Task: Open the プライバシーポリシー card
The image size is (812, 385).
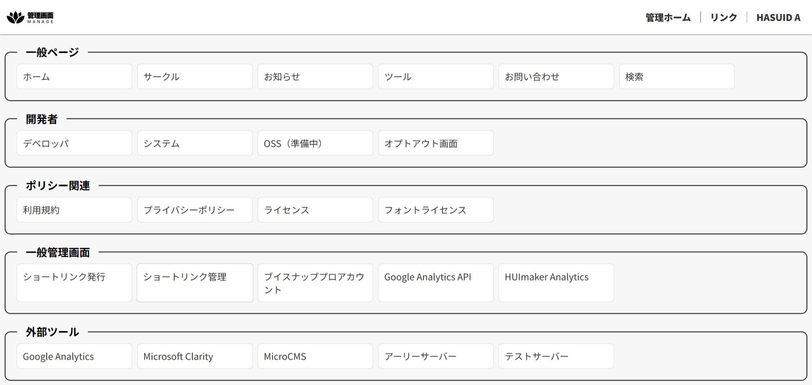Action: click(195, 210)
